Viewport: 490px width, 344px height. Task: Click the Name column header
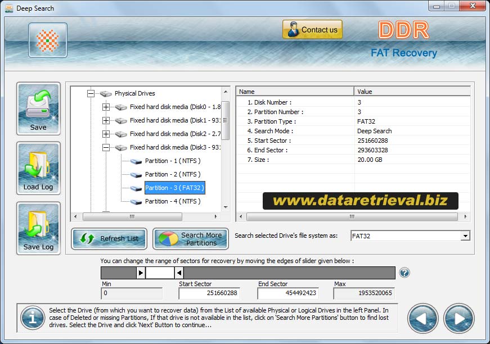point(295,92)
